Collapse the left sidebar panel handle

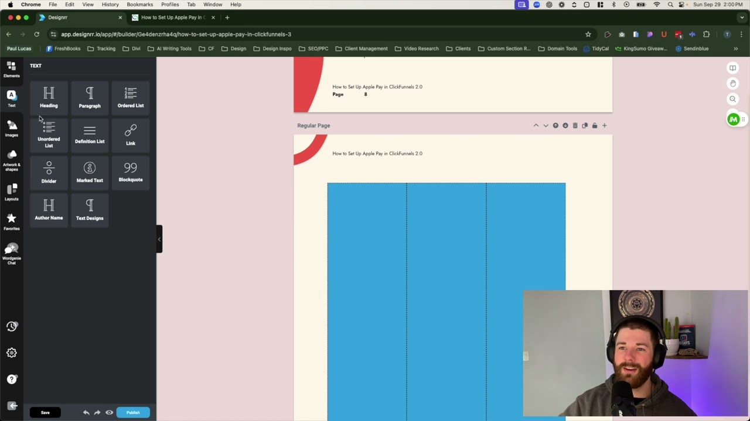[159, 239]
